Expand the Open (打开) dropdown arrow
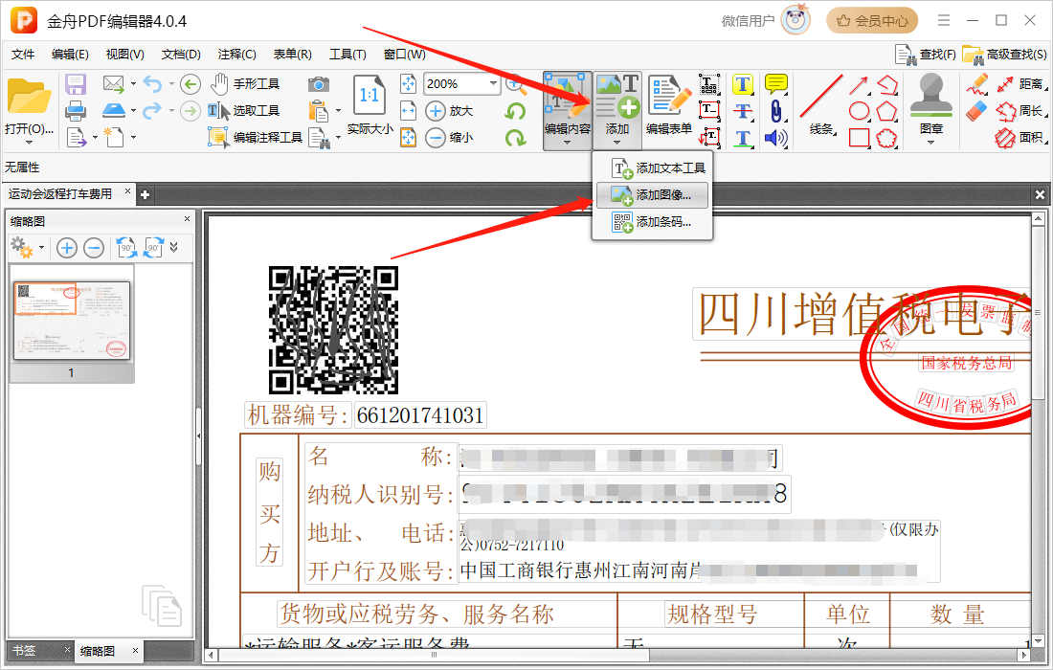Image resolution: width=1053 pixels, height=670 pixels. point(29,143)
